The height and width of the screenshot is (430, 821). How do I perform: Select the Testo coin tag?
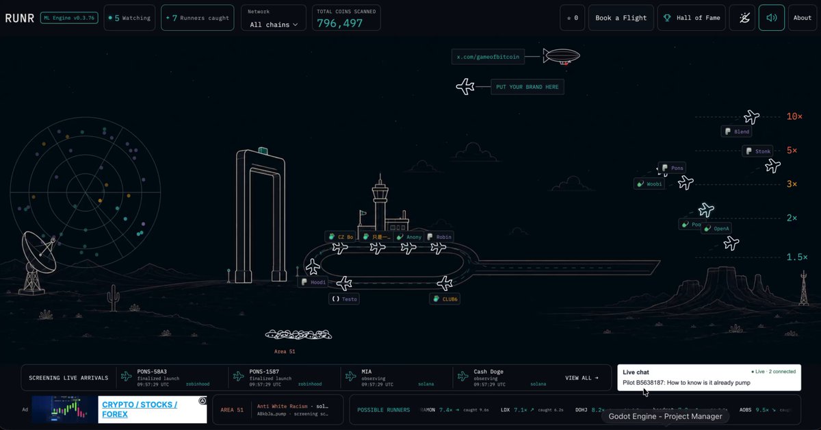(x=343, y=299)
